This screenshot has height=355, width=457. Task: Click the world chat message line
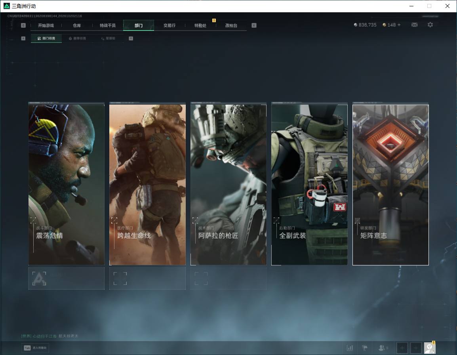point(50,336)
